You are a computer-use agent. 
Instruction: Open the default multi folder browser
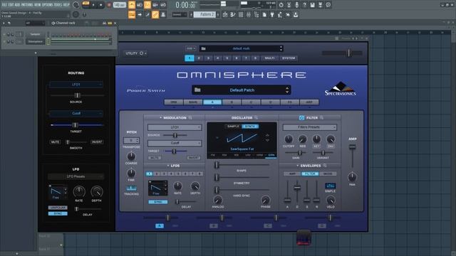pos(203,48)
